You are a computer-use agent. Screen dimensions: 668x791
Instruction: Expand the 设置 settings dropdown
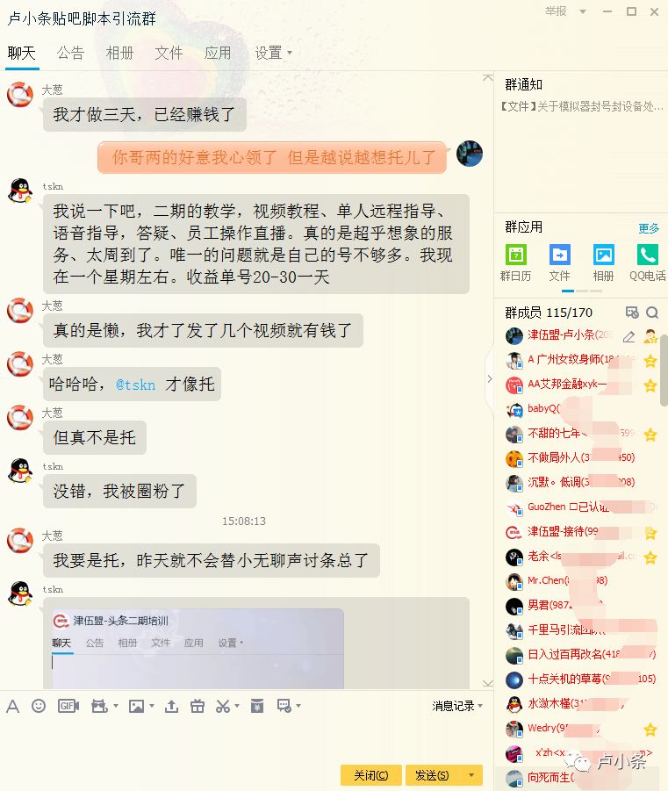(274, 53)
